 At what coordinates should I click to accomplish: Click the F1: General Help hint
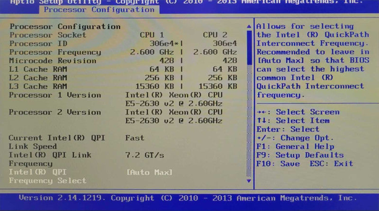[295, 147]
